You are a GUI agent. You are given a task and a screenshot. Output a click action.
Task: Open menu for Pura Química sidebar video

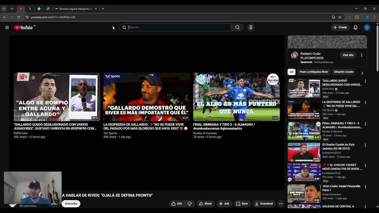coord(365,145)
